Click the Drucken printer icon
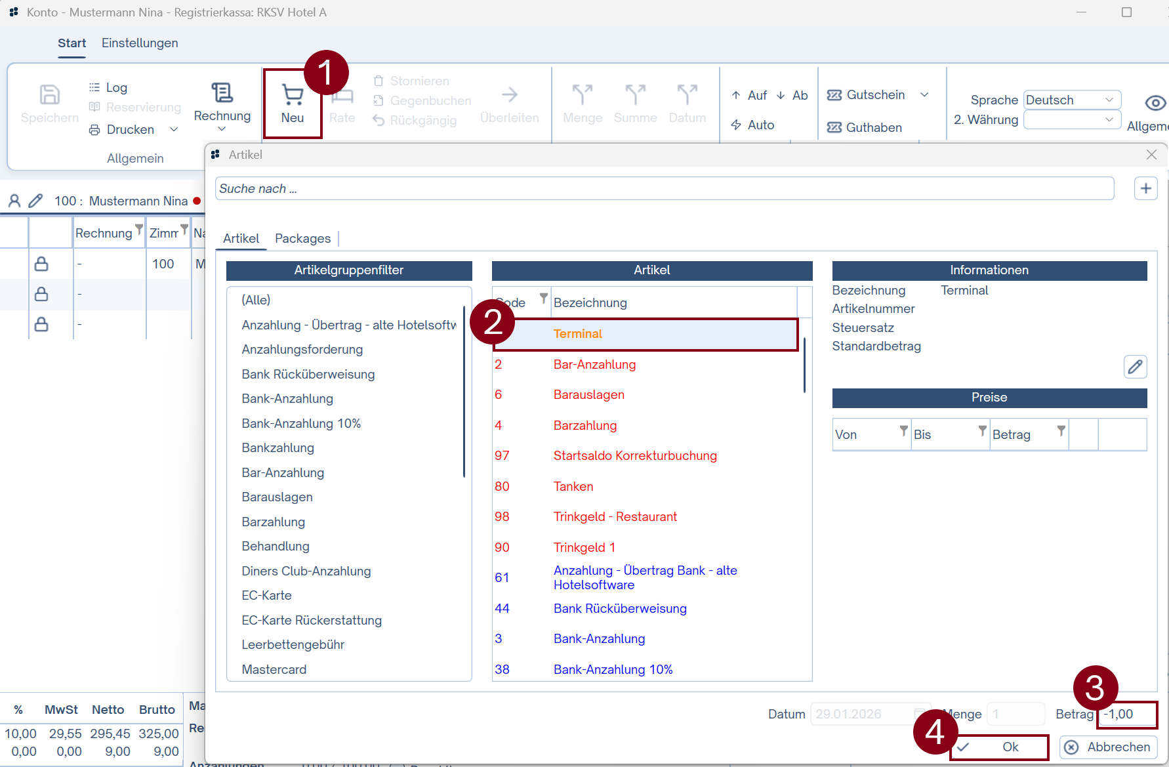Image resolution: width=1169 pixels, height=767 pixels. [95, 130]
